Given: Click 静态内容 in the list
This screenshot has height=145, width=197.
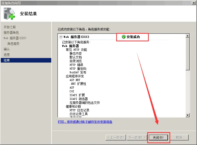Looking at the screenshot, I should [76, 53].
